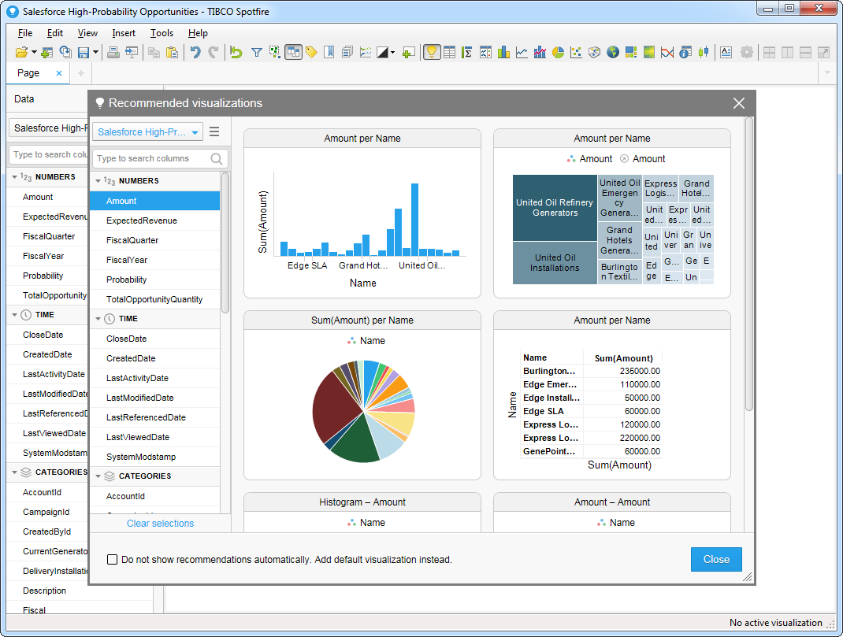Image resolution: width=843 pixels, height=637 pixels.
Task: Click the bar chart toolbar icon
Action: [503, 53]
